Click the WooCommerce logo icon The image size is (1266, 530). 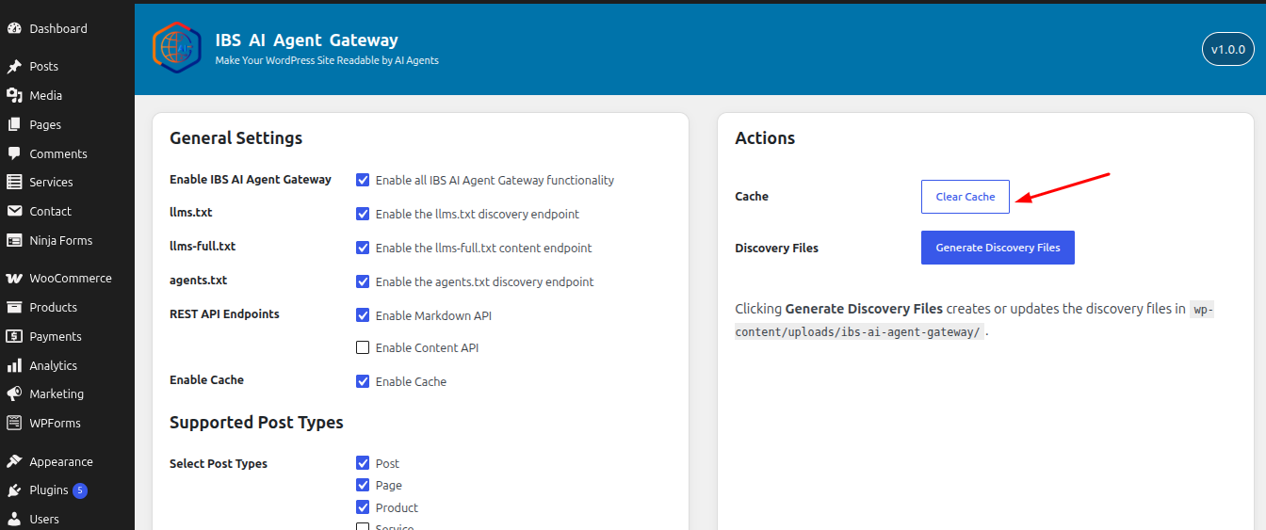pos(14,279)
